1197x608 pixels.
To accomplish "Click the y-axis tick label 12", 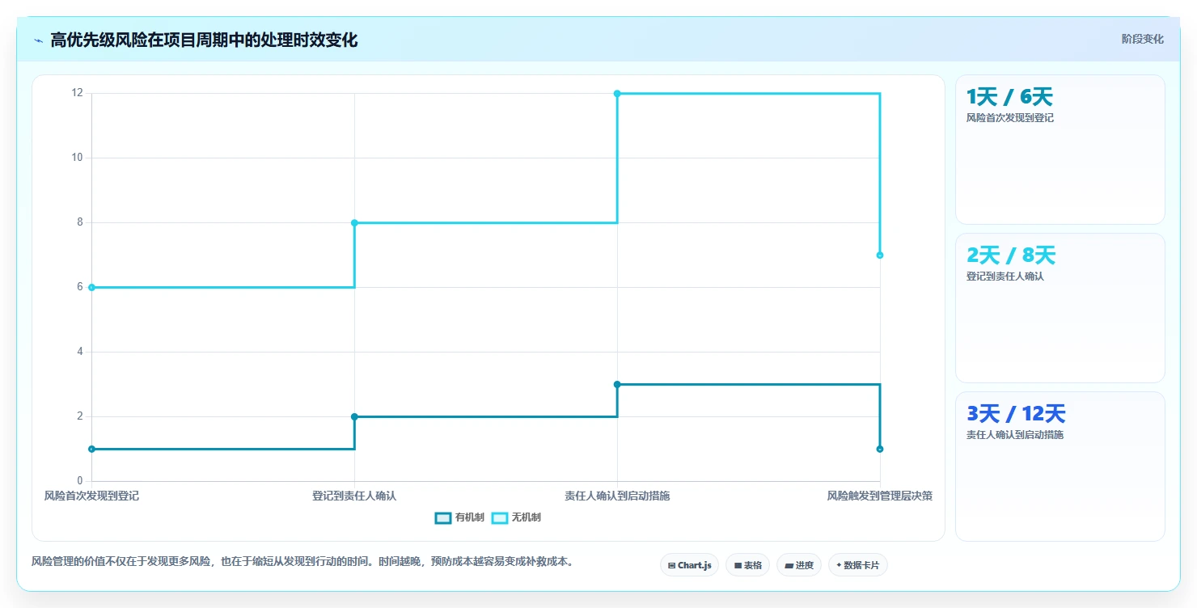I will pos(78,93).
